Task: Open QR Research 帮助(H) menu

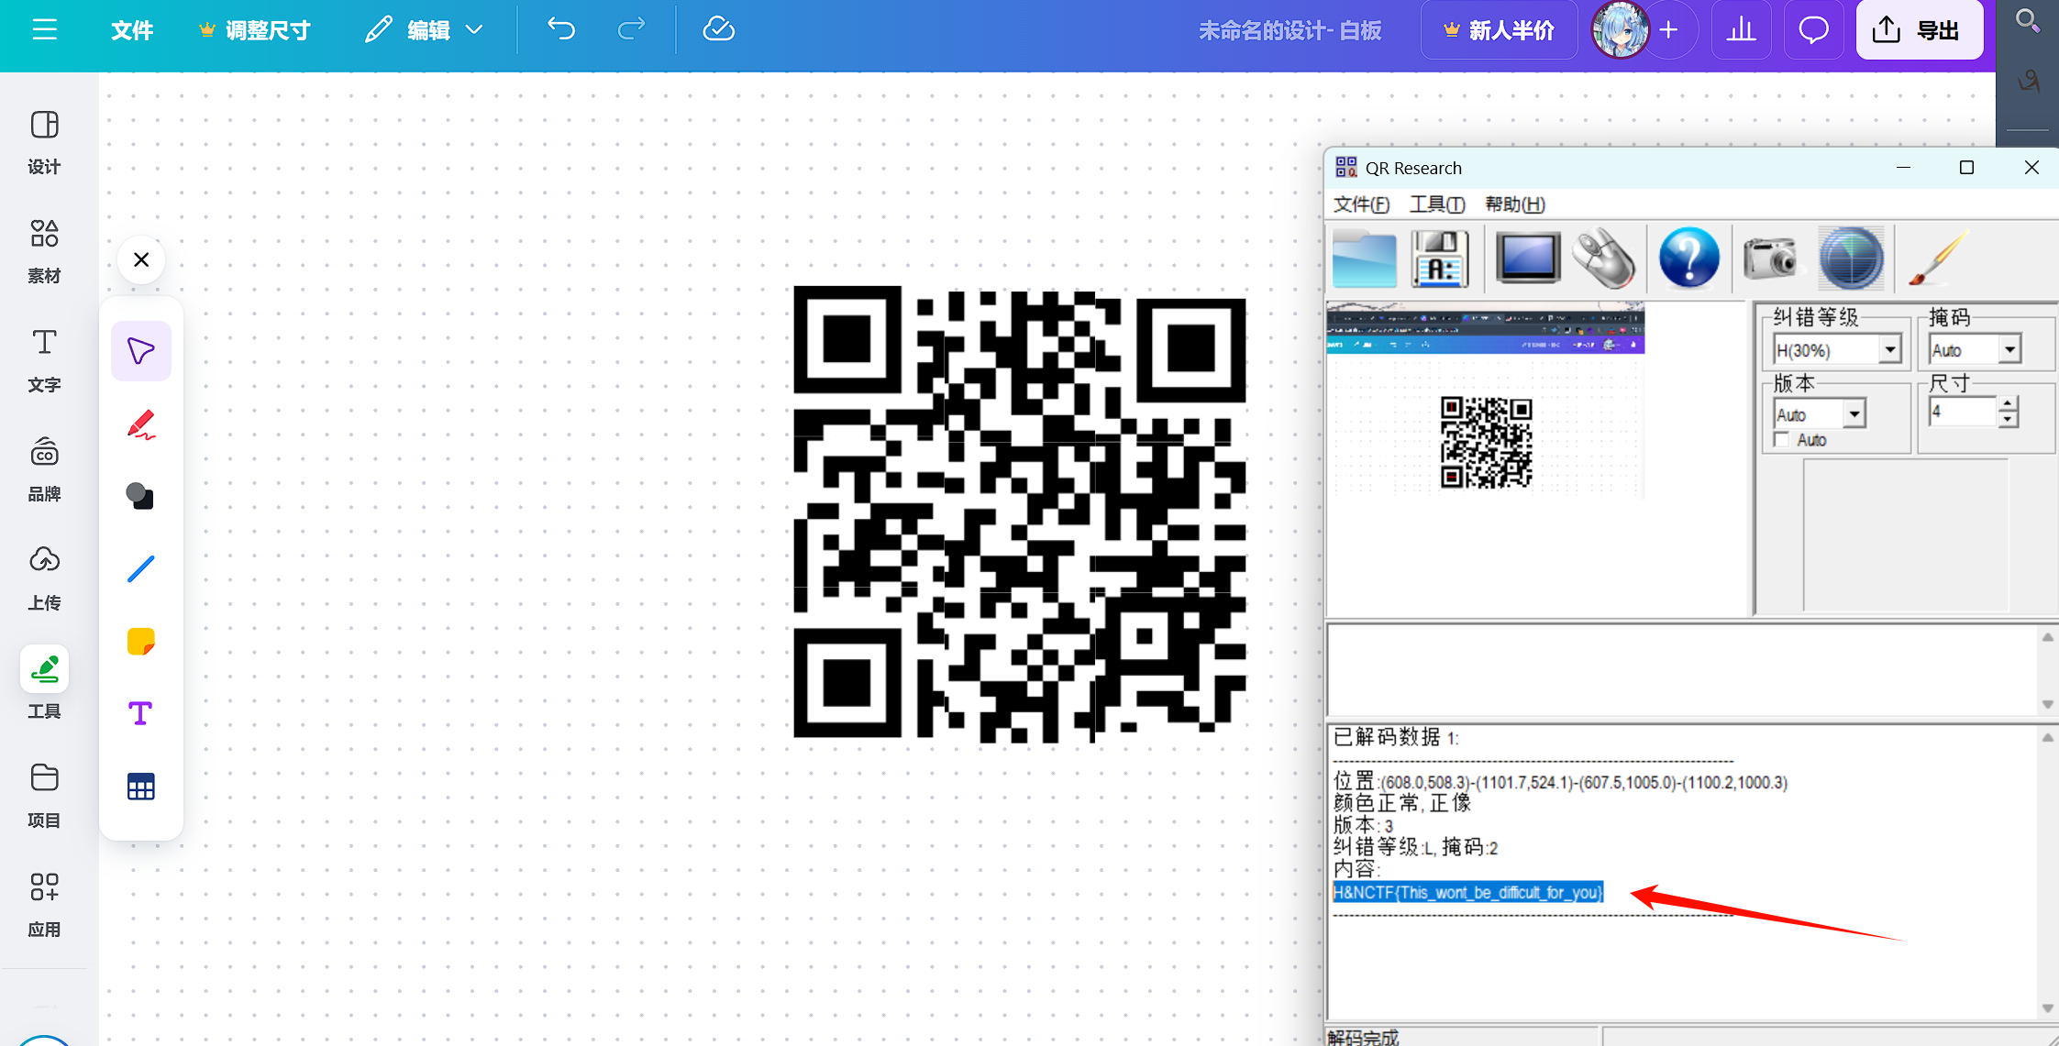Action: [1514, 204]
